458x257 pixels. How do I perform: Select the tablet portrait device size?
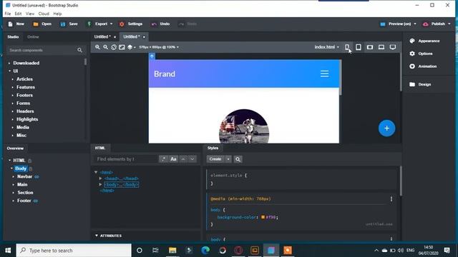pyautogui.click(x=359, y=47)
